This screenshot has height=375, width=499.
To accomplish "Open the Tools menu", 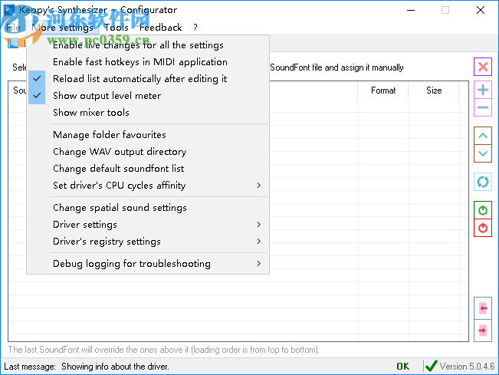I will point(117,28).
